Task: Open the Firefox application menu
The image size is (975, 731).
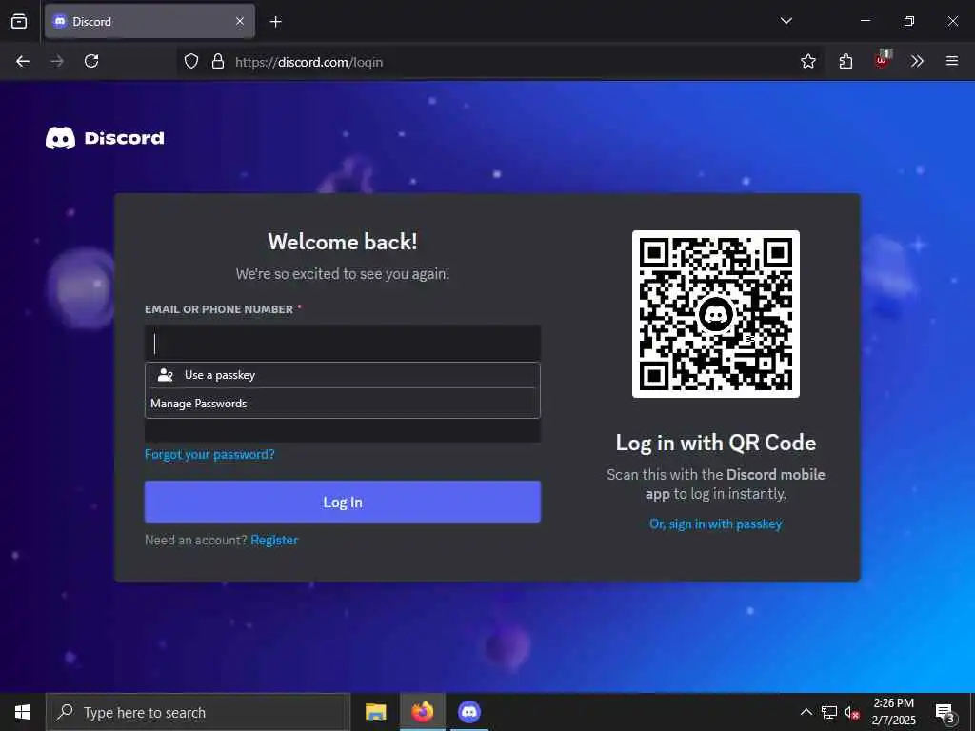Action: pyautogui.click(x=951, y=61)
